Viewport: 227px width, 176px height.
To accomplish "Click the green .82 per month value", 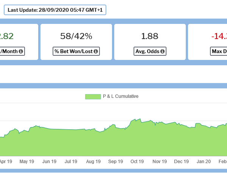I will coord(7,36).
